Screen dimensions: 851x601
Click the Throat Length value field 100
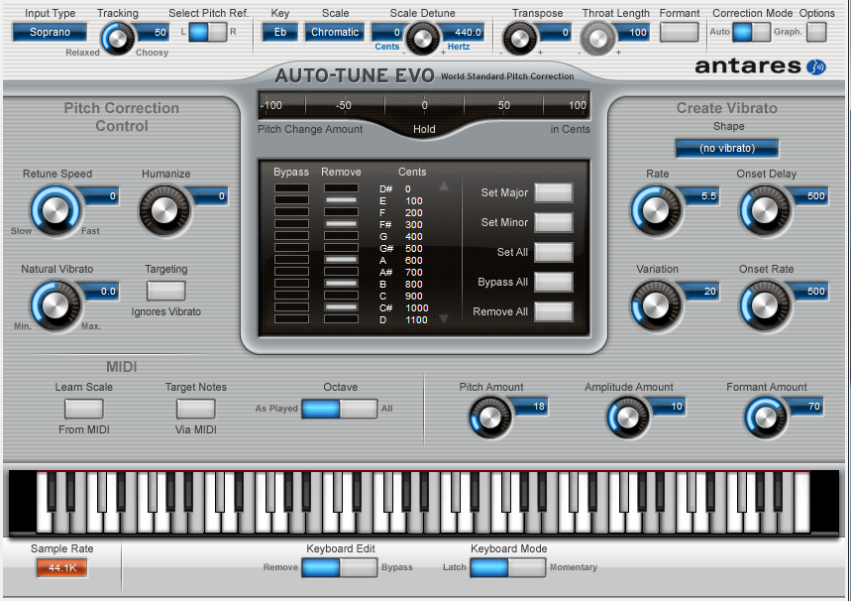(x=632, y=33)
